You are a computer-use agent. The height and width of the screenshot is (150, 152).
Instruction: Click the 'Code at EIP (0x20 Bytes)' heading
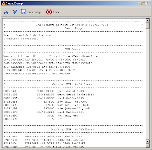pyautogui.click(x=73, y=84)
